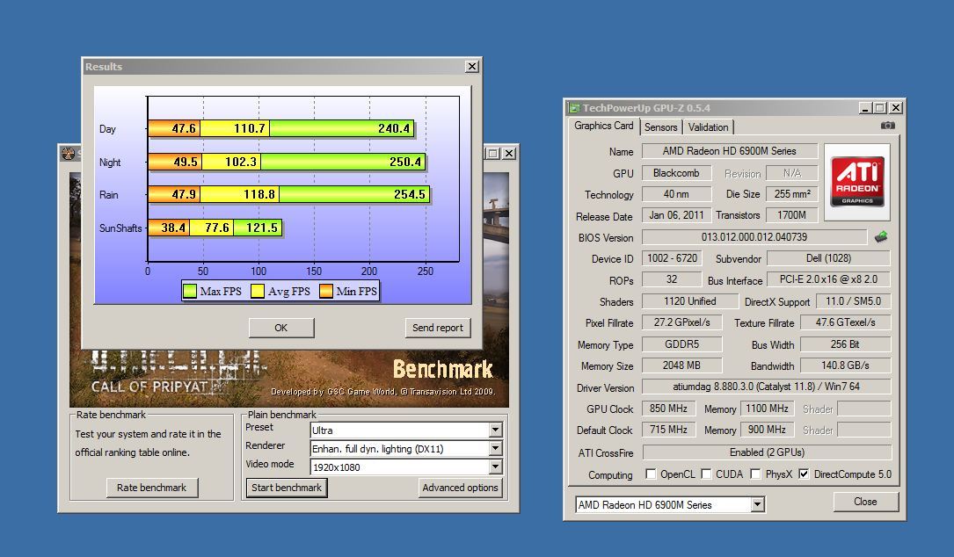
Task: Click the Rate benchmark button
Action: pyautogui.click(x=151, y=488)
